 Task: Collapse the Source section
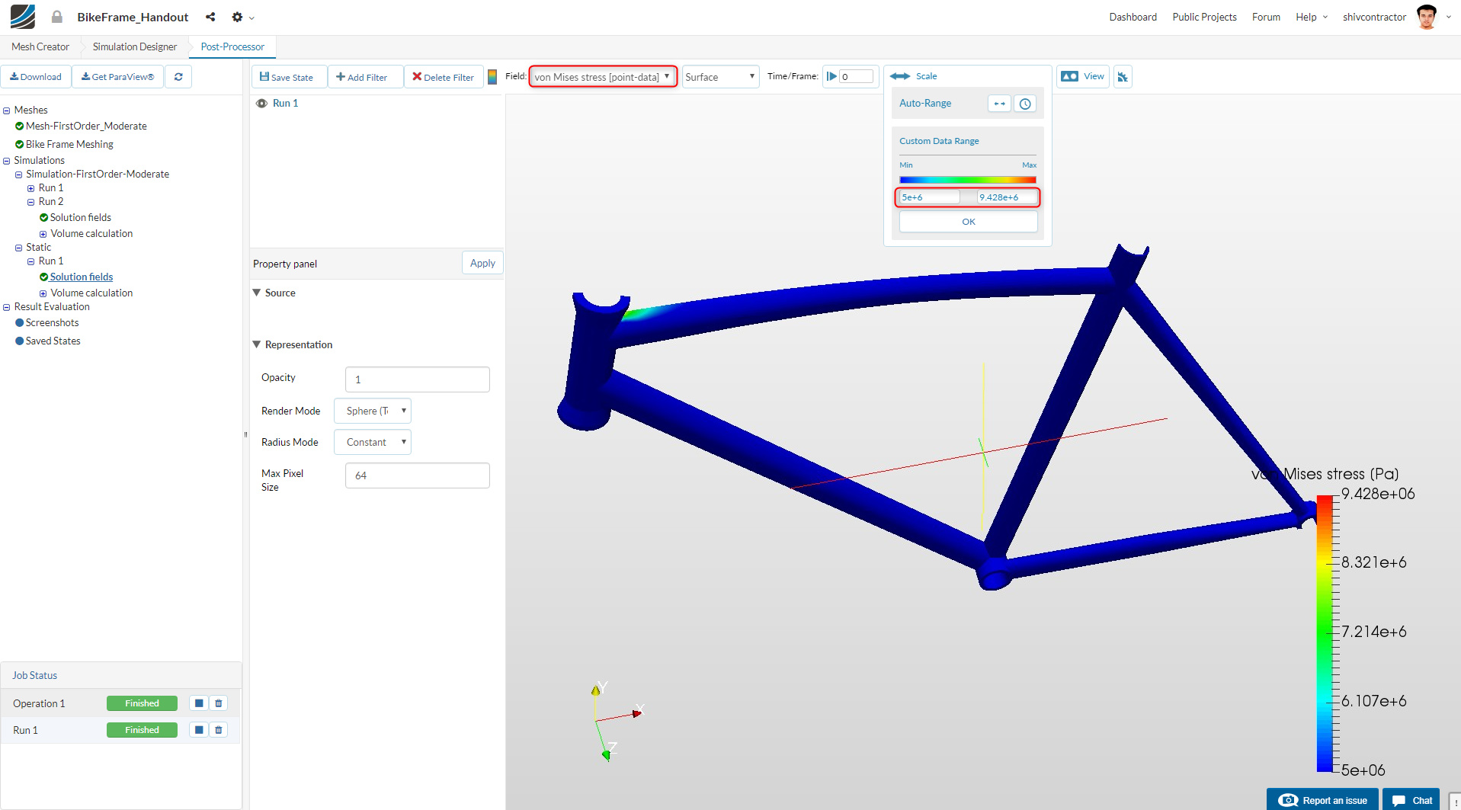click(257, 293)
